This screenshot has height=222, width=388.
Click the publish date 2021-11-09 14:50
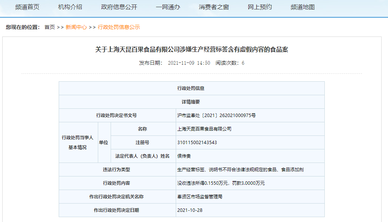click(189, 63)
